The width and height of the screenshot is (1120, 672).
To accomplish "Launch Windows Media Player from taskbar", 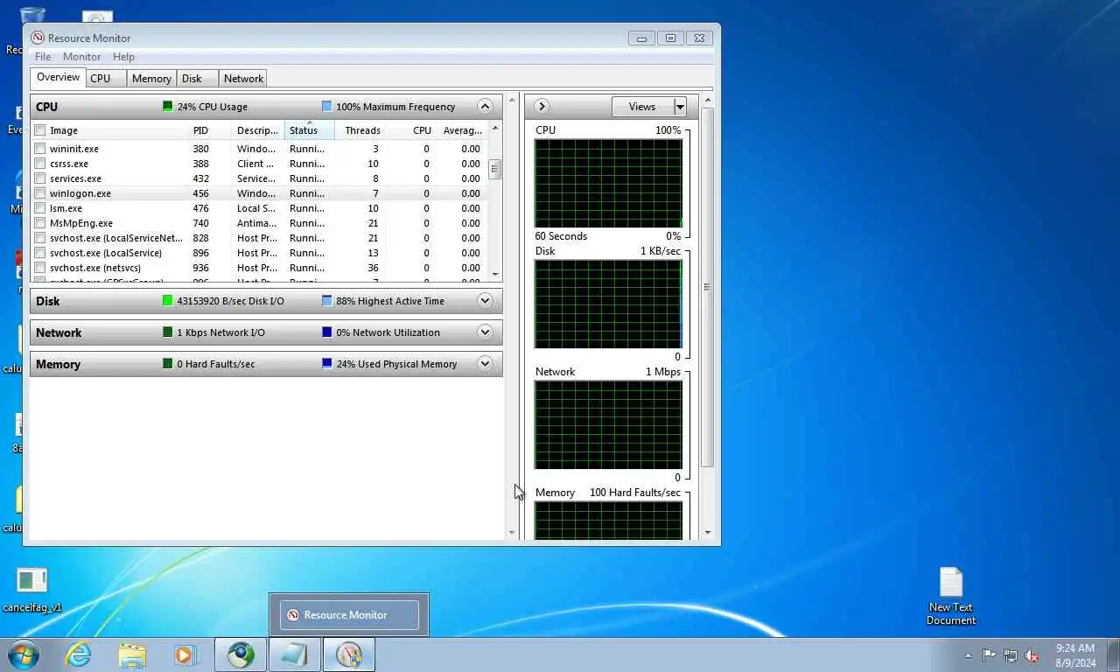I will tap(185, 654).
